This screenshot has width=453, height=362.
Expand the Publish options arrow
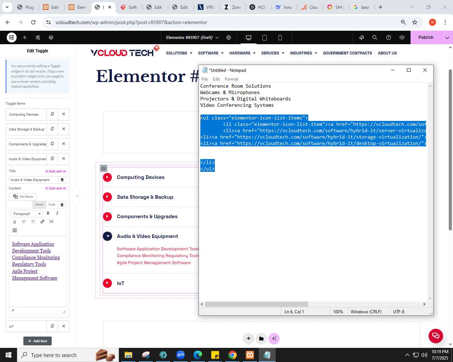(447, 37)
